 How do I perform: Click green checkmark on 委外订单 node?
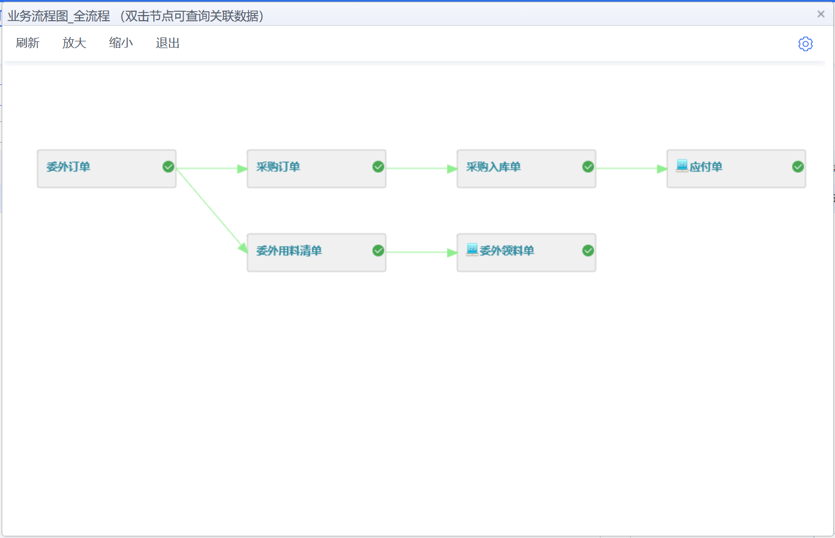point(168,167)
